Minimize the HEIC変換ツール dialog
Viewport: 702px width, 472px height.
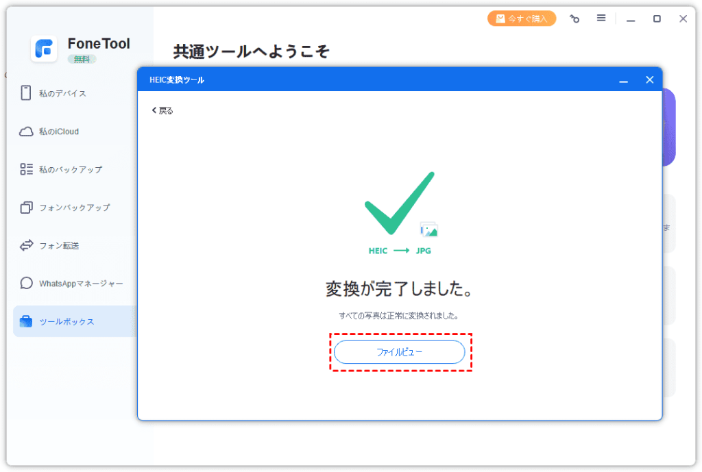(x=623, y=80)
